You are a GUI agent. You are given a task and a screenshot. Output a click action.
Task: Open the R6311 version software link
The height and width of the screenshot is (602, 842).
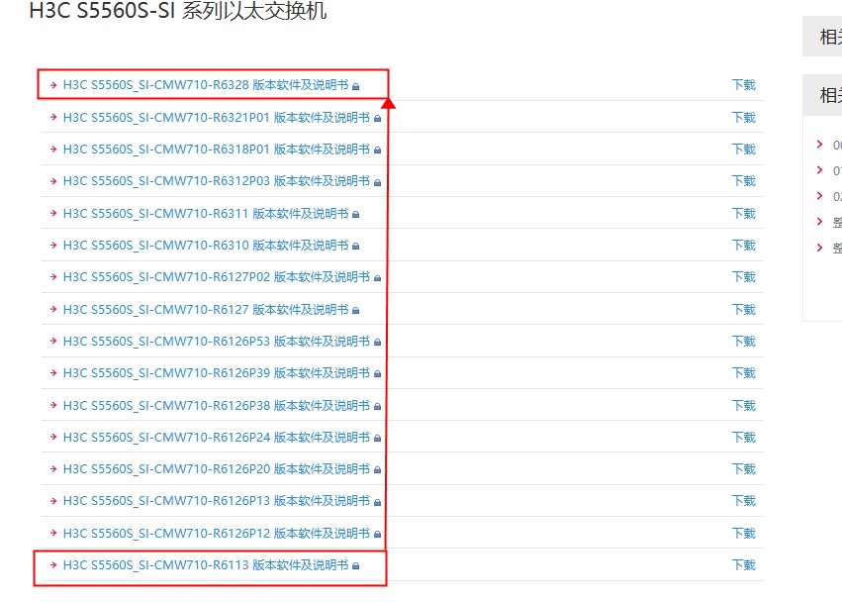206,214
